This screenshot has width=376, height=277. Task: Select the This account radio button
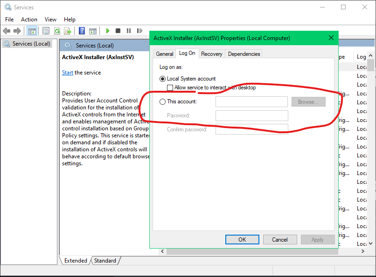click(162, 101)
